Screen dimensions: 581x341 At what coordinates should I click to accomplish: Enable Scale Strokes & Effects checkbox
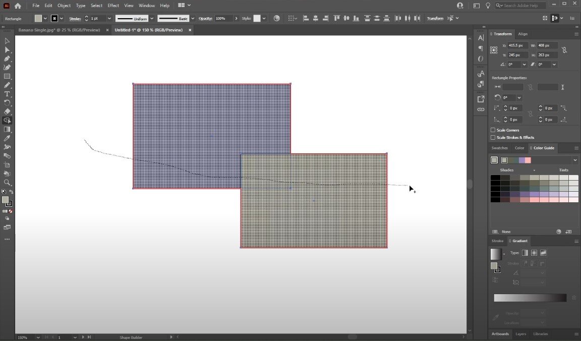click(x=493, y=137)
